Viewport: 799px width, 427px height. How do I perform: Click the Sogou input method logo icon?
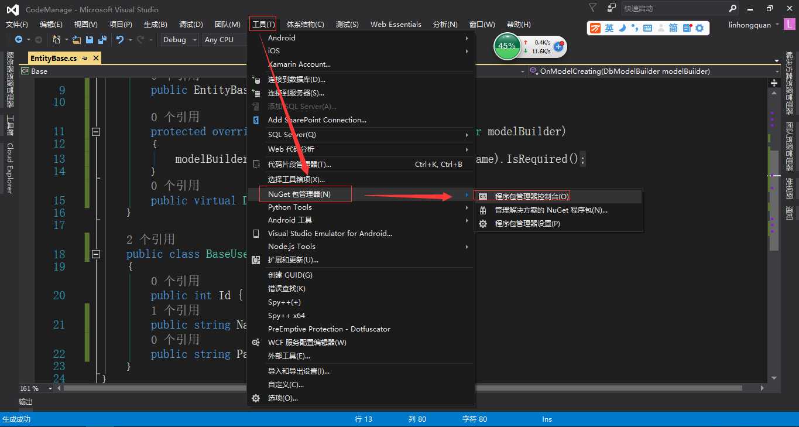pos(595,28)
